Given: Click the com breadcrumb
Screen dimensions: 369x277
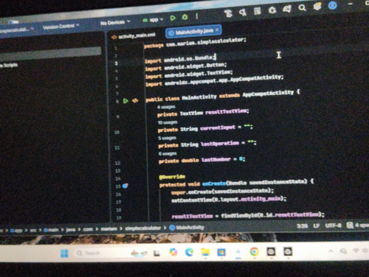Looking at the screenshot, I should 88,229.
